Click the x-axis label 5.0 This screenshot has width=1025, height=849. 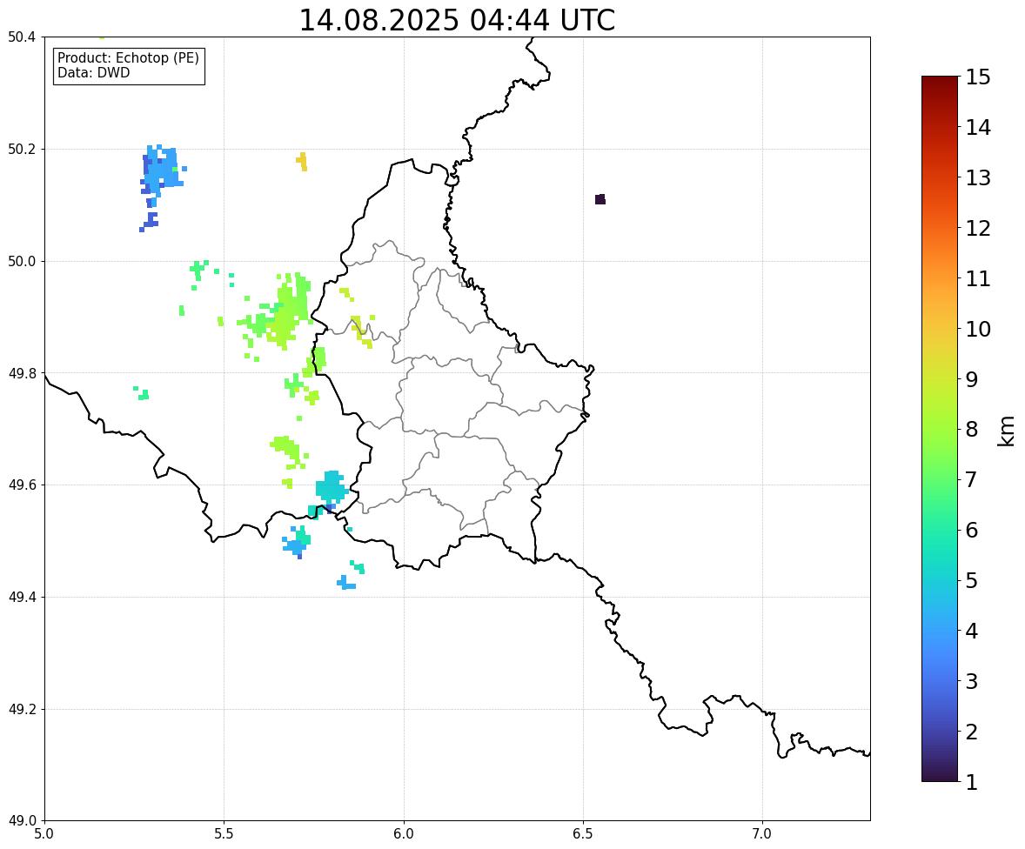[x=44, y=834]
